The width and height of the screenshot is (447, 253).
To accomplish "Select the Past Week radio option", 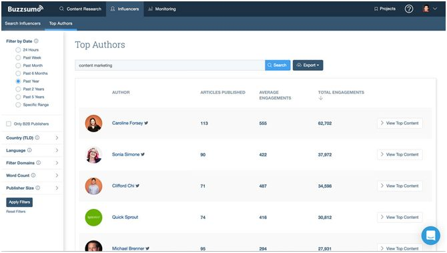I will pos(18,58).
